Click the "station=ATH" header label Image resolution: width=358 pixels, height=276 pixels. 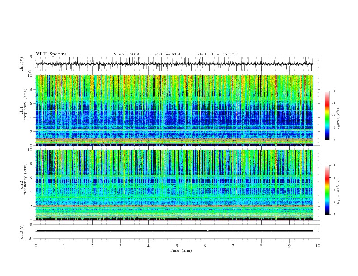point(168,54)
